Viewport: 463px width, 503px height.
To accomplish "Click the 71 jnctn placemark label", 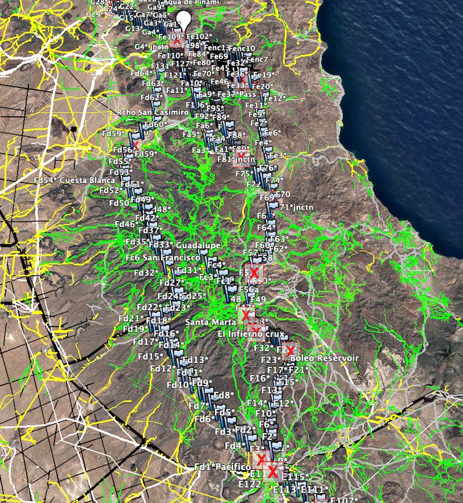I will pyautogui.click(x=296, y=207).
